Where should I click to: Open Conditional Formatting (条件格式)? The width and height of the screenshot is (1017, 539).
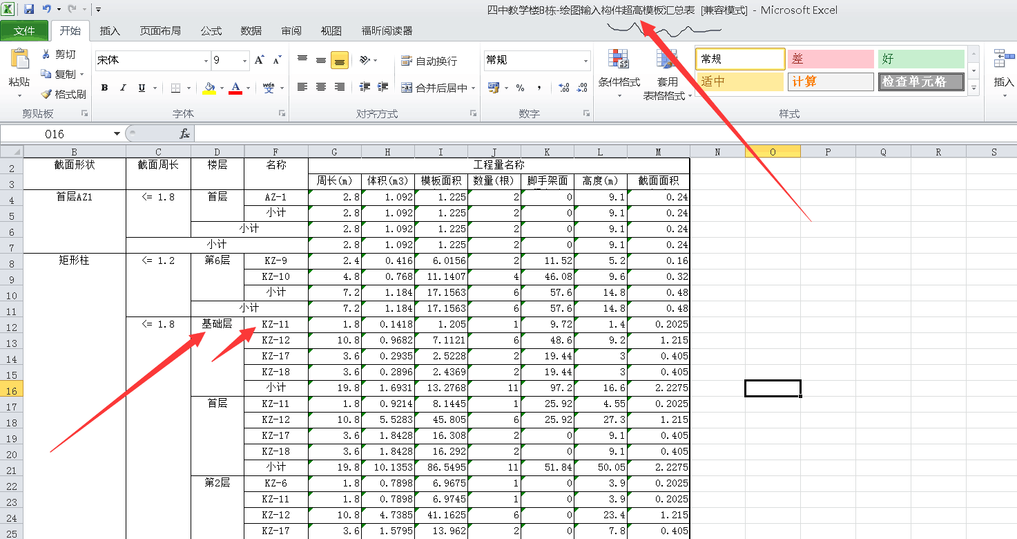619,75
